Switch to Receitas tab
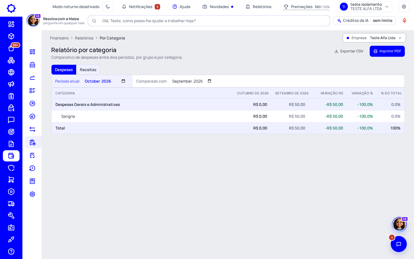Screen dimensions: 414x259 tap(88, 70)
